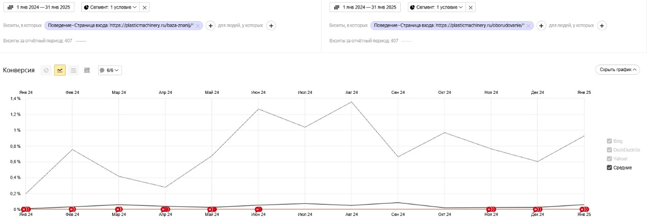Add a visit condition after the baza-znanij filter
Screen dimensions: 647x222
[211, 25]
